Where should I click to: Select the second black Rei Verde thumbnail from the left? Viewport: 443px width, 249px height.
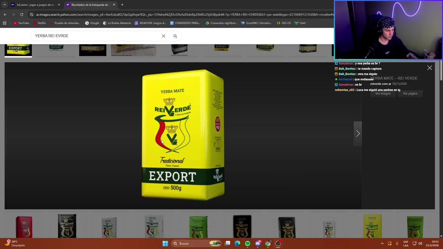(242, 227)
